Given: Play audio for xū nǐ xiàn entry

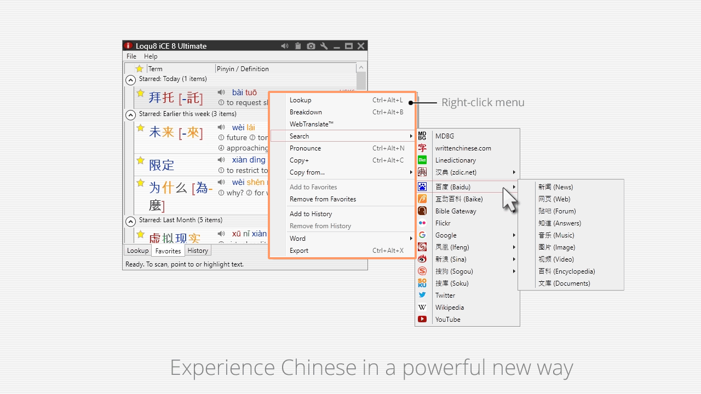Looking at the screenshot, I should coord(221,234).
